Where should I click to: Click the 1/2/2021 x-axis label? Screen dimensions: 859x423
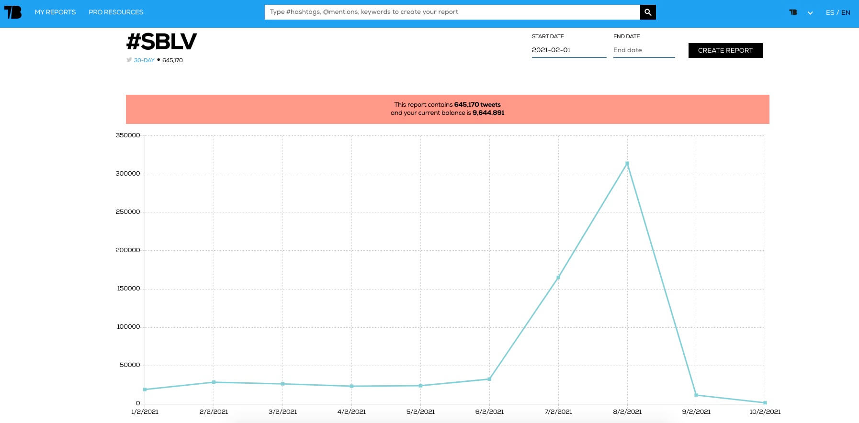145,412
